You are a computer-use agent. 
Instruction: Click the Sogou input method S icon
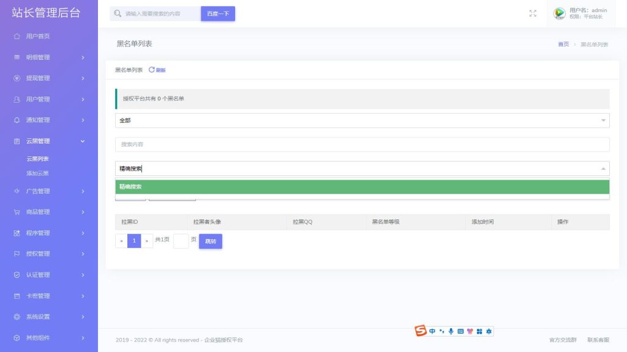click(420, 331)
